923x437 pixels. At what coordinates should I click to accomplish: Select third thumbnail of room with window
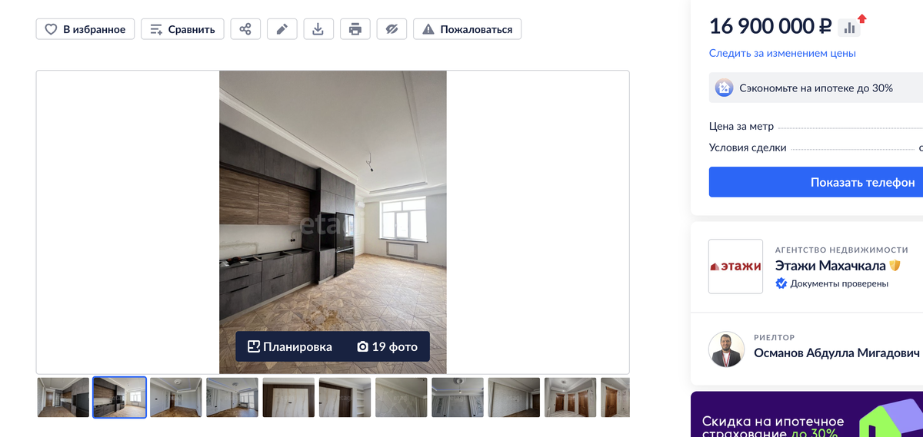(176, 397)
